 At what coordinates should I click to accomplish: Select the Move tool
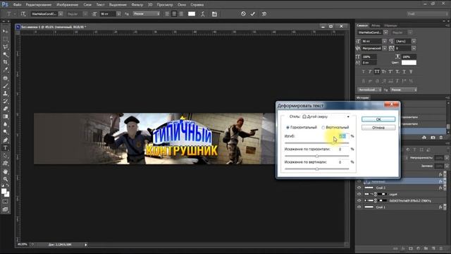(5, 31)
